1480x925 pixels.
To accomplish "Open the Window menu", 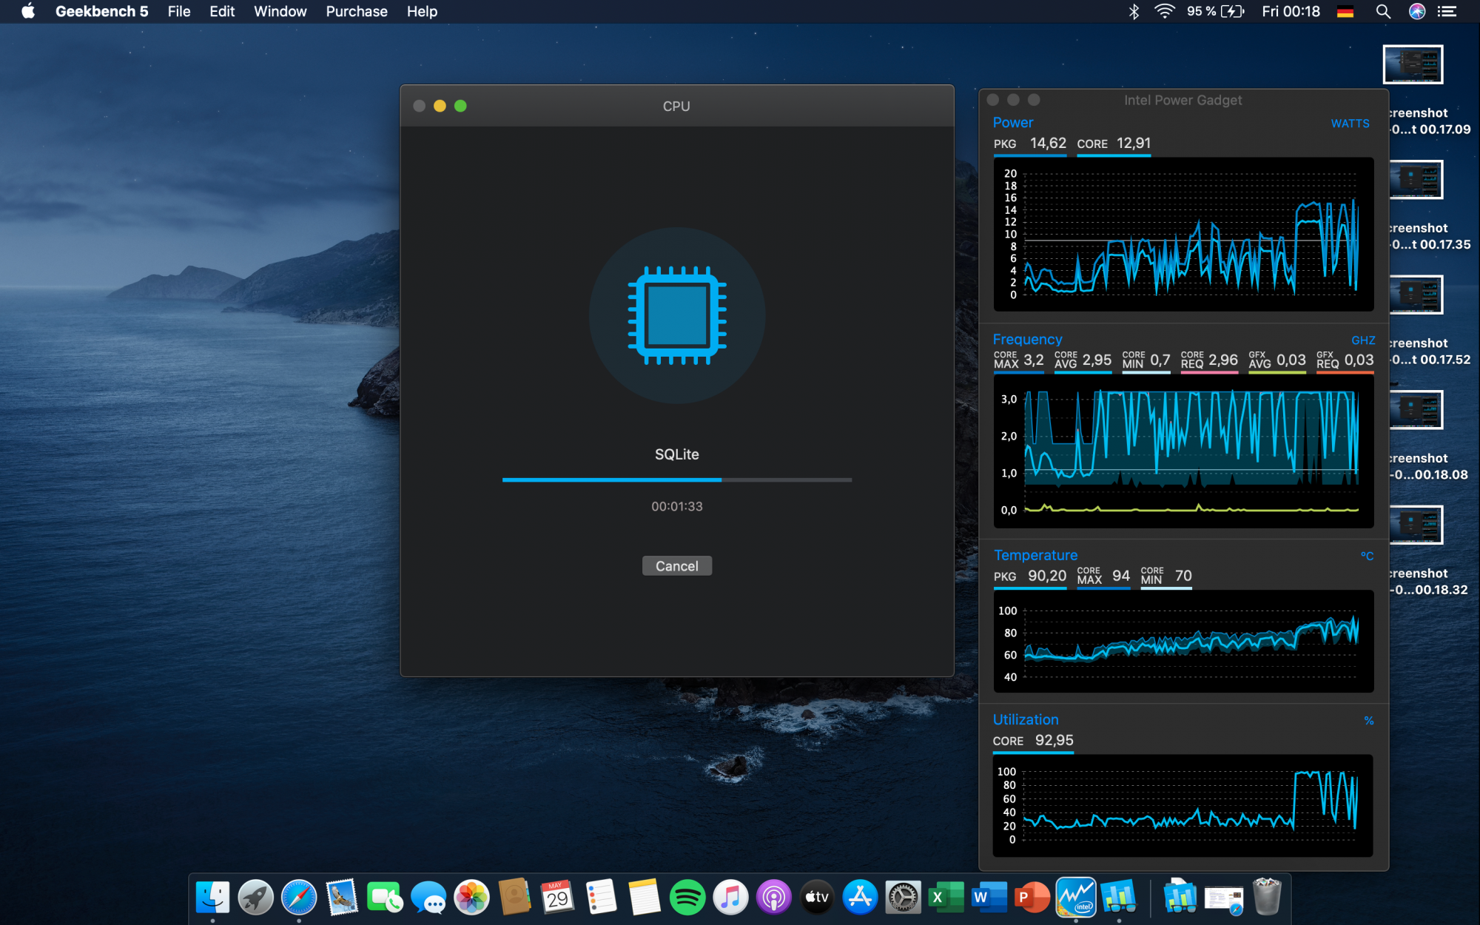I will 280,11.
